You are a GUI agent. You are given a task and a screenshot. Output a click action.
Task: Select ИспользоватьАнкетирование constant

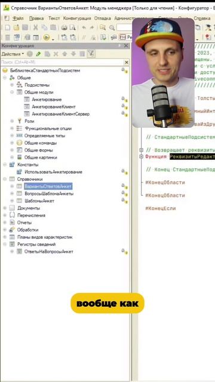[53, 172]
